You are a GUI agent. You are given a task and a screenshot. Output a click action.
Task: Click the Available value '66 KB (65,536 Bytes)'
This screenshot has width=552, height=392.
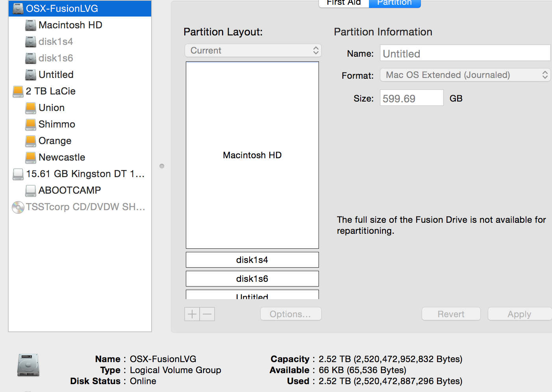point(363,370)
